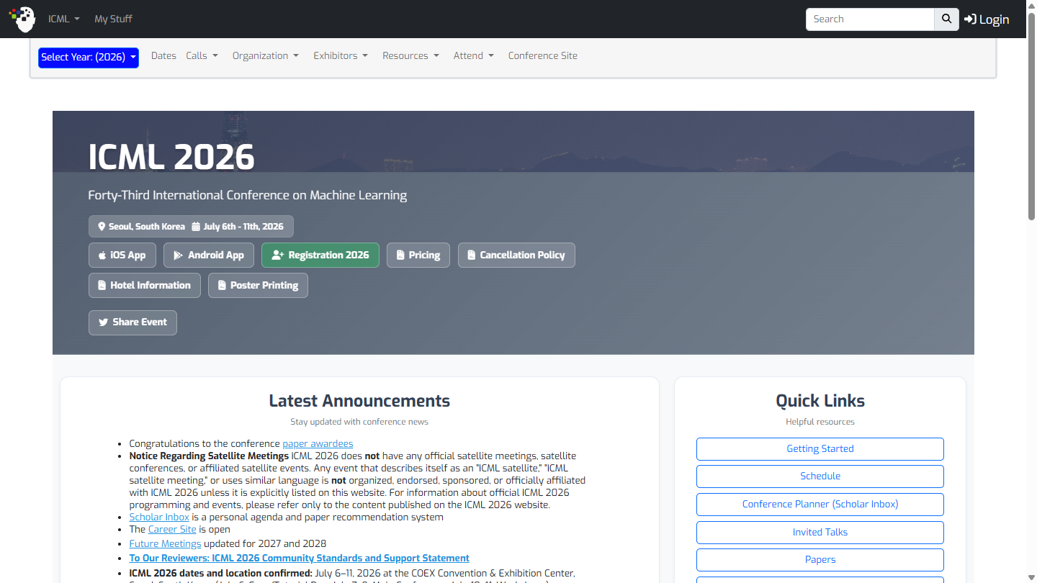This screenshot has height=583, width=1037.
Task: Open the To Our Reviewers statement link
Action: [x=299, y=558]
